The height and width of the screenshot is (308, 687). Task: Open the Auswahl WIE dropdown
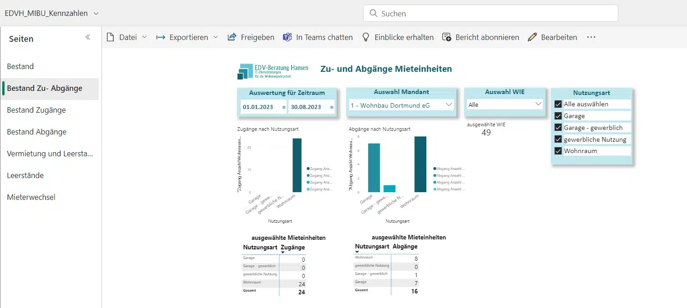click(539, 104)
